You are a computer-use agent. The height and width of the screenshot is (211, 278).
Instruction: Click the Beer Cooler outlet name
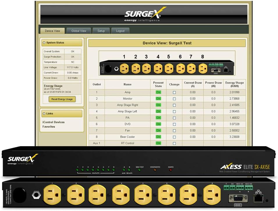(128, 137)
